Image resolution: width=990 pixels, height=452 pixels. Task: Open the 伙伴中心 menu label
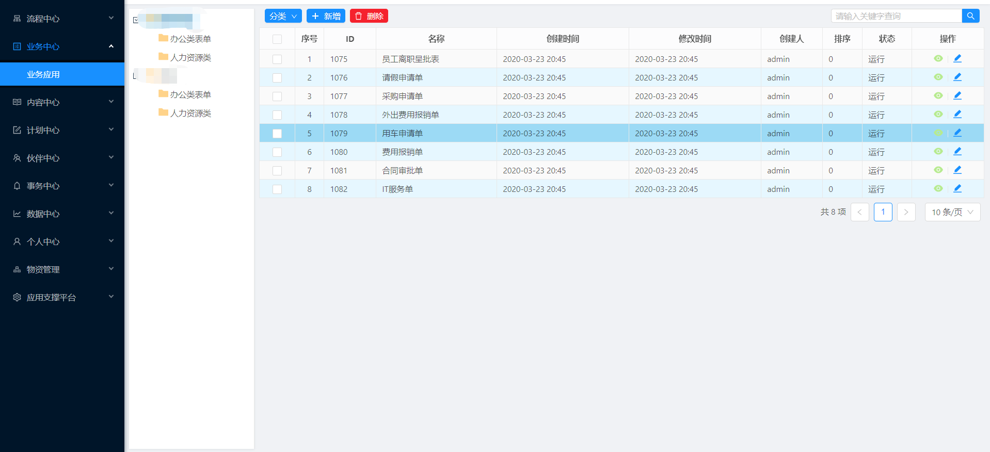point(43,158)
